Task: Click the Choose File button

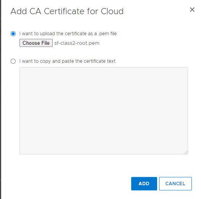Action: (x=36, y=43)
